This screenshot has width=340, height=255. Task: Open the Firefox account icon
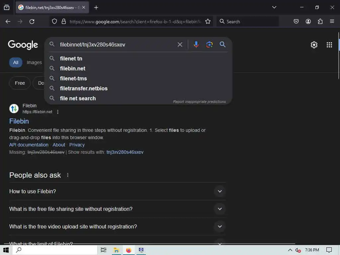[x=308, y=22]
